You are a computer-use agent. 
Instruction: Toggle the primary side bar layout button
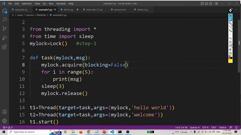coord(202,3)
